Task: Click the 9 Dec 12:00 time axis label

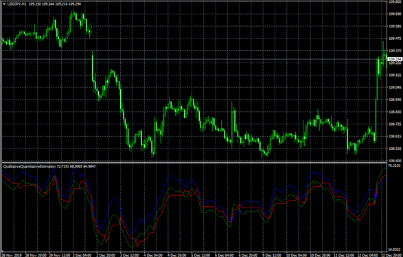Action: coord(272,255)
